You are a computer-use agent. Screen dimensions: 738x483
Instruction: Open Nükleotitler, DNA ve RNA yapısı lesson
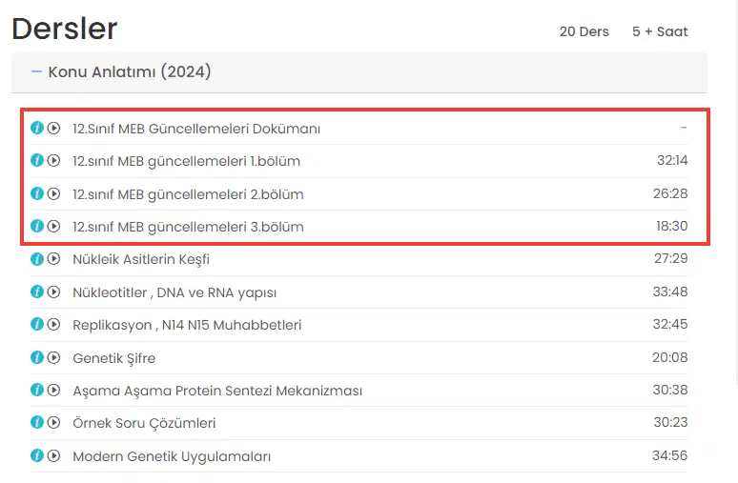pyautogui.click(x=174, y=292)
